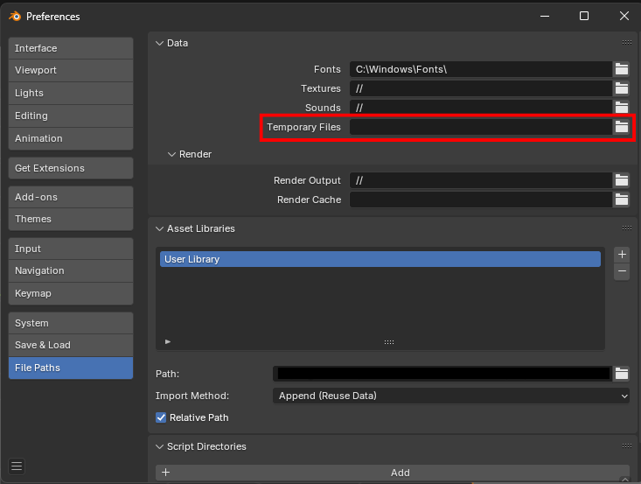Close the Preferences window
Screen dimensions: 641x484
pyautogui.click(x=624, y=17)
